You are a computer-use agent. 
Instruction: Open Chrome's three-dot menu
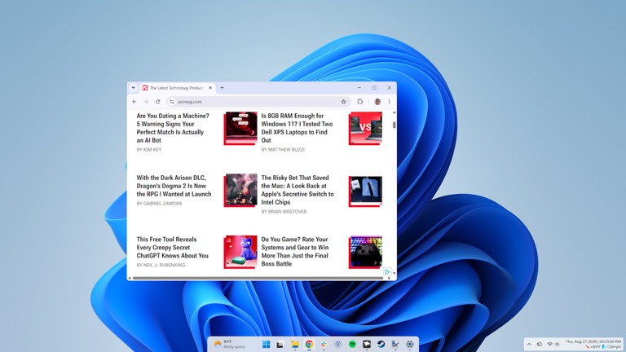pos(390,102)
